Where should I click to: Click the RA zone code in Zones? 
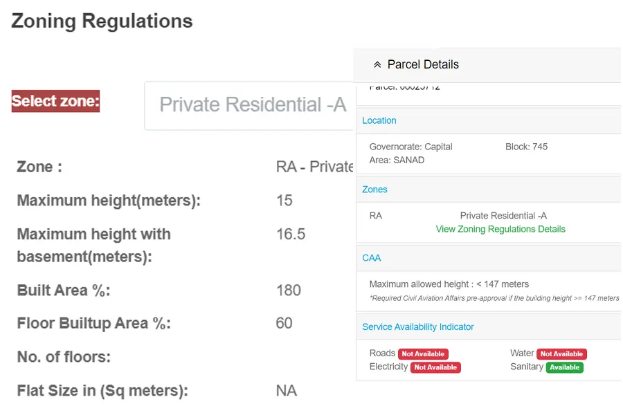coord(375,216)
